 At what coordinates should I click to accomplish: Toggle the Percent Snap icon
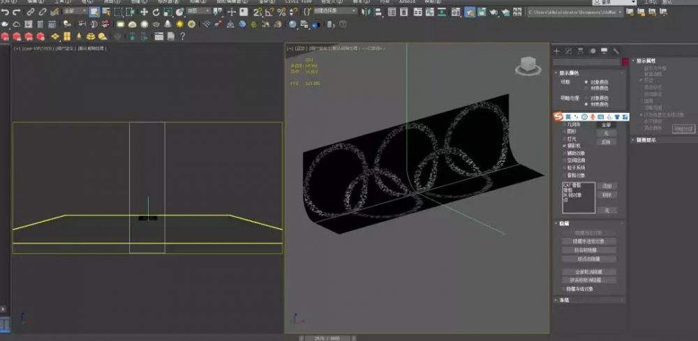pyautogui.click(x=281, y=12)
